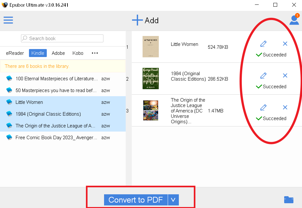The image size is (302, 208).
Task: Select The Origin of the Justice League row
Action: [x=63, y=126]
